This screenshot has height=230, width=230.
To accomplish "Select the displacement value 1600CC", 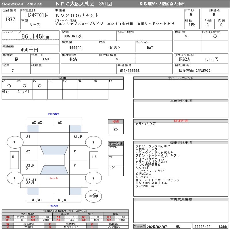I will click(75, 48).
